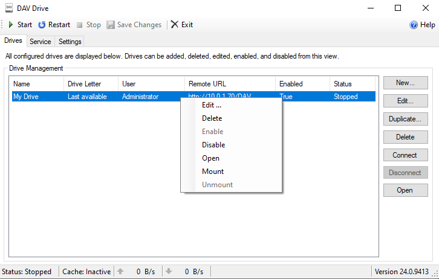The width and height of the screenshot is (439, 279).
Task: Select the My Drive row name cell
Action: pyautogui.click(x=27, y=97)
